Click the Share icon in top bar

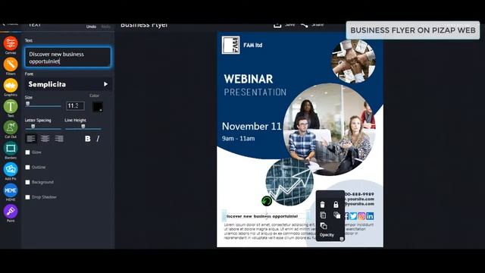pos(304,25)
